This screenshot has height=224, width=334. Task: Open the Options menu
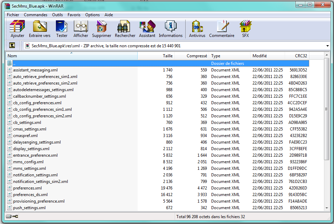(x=92, y=15)
